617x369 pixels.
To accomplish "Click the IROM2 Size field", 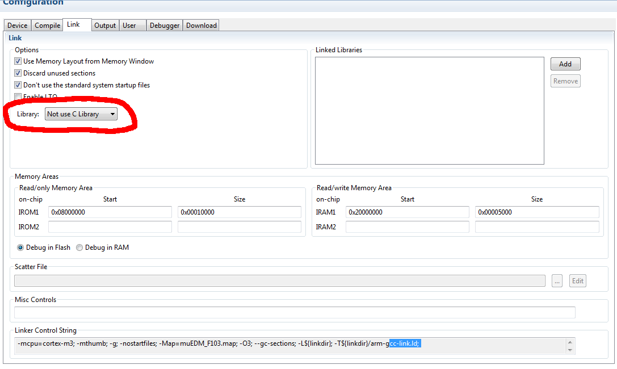I will (239, 227).
